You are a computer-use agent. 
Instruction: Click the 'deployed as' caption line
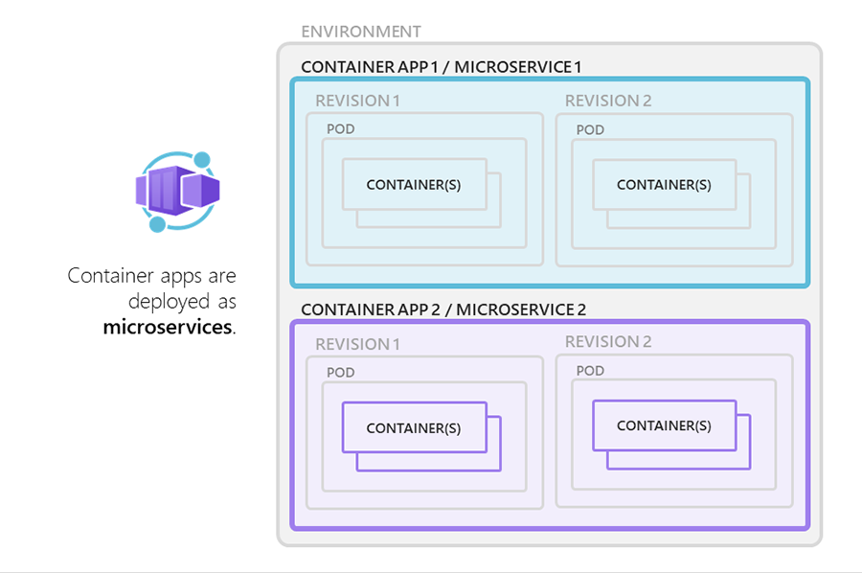coord(182,302)
